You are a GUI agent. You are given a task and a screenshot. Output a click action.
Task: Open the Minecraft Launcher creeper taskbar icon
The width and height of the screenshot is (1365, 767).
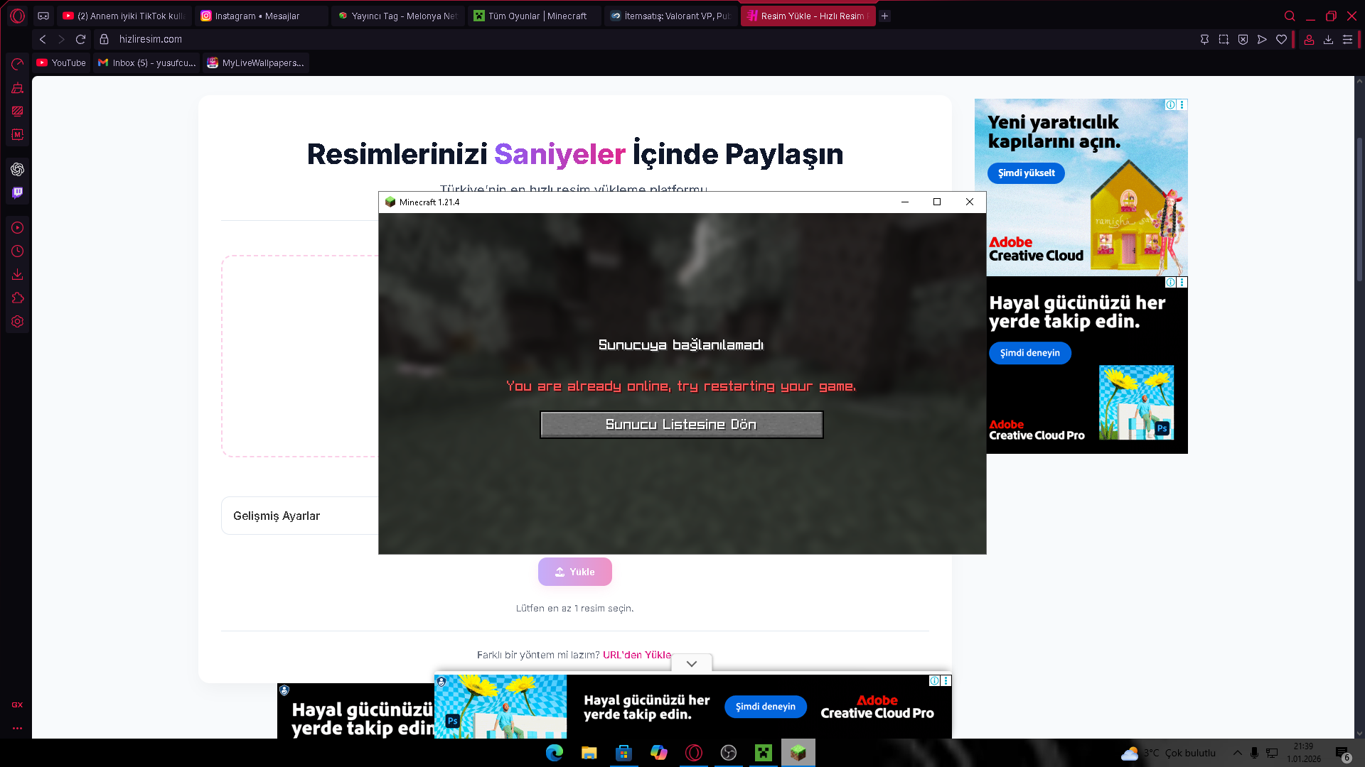(764, 753)
